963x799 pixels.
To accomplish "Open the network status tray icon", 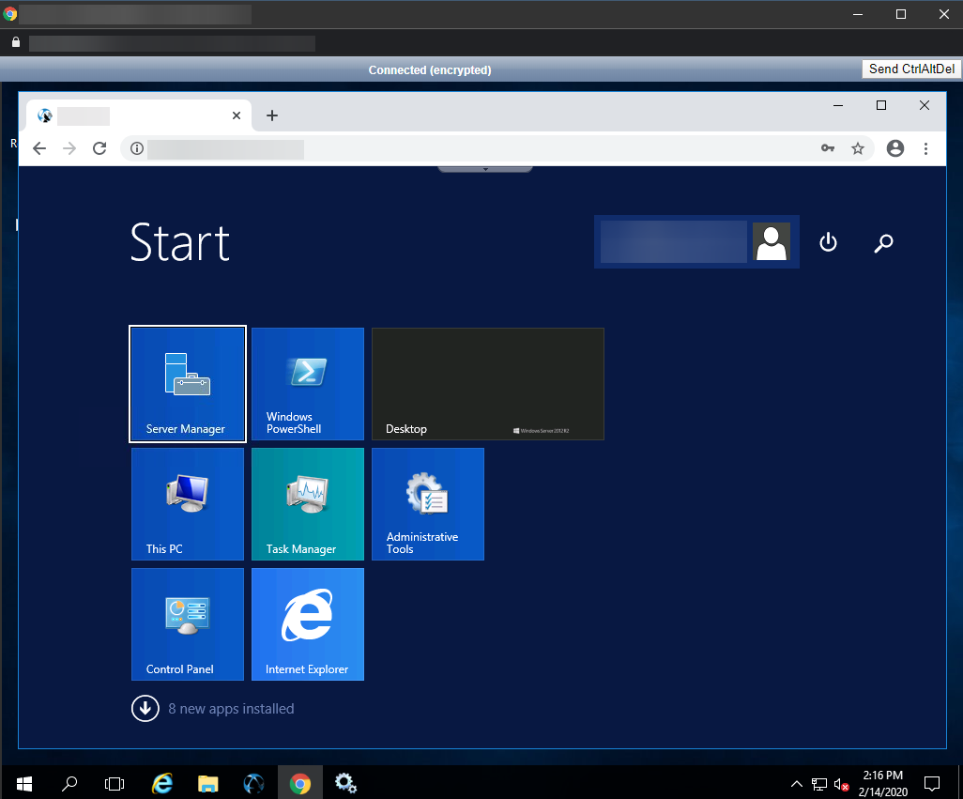I will pyautogui.click(x=818, y=784).
